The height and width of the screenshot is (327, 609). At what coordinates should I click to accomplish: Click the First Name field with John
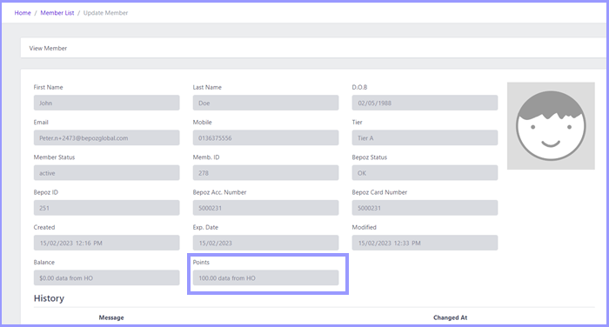pyautogui.click(x=106, y=103)
